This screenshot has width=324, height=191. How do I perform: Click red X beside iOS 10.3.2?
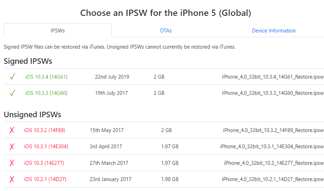click(x=12, y=130)
